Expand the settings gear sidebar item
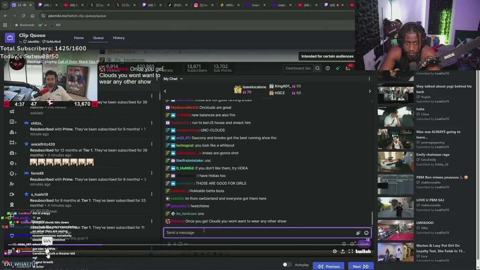Screen dimensions: 480x270 click(x=13, y=163)
